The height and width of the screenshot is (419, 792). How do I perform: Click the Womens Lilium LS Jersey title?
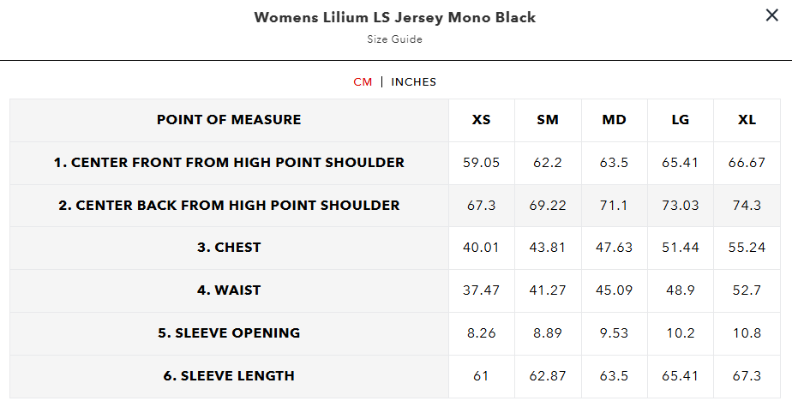(x=395, y=18)
